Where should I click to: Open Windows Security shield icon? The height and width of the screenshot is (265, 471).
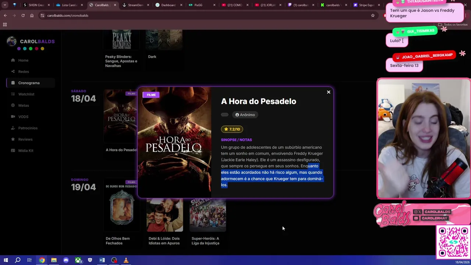pyautogui.click(x=90, y=260)
